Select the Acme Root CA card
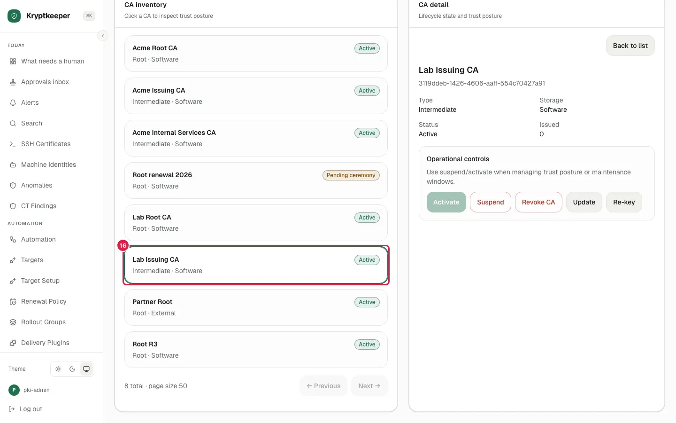This screenshot has width=676, height=423. [x=256, y=54]
